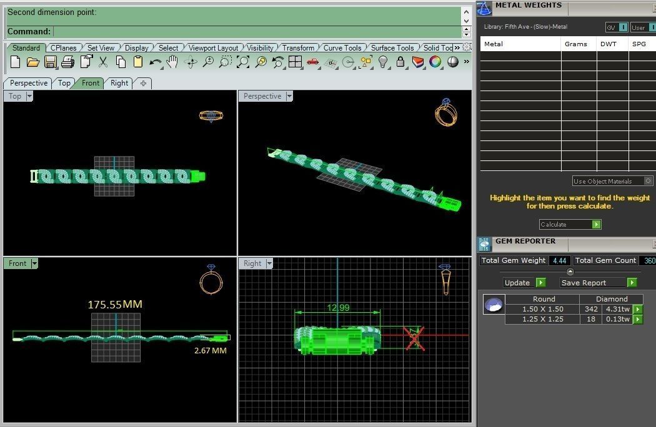Select the Right viewport tab
Screen dimensions: 656x427
(x=119, y=83)
